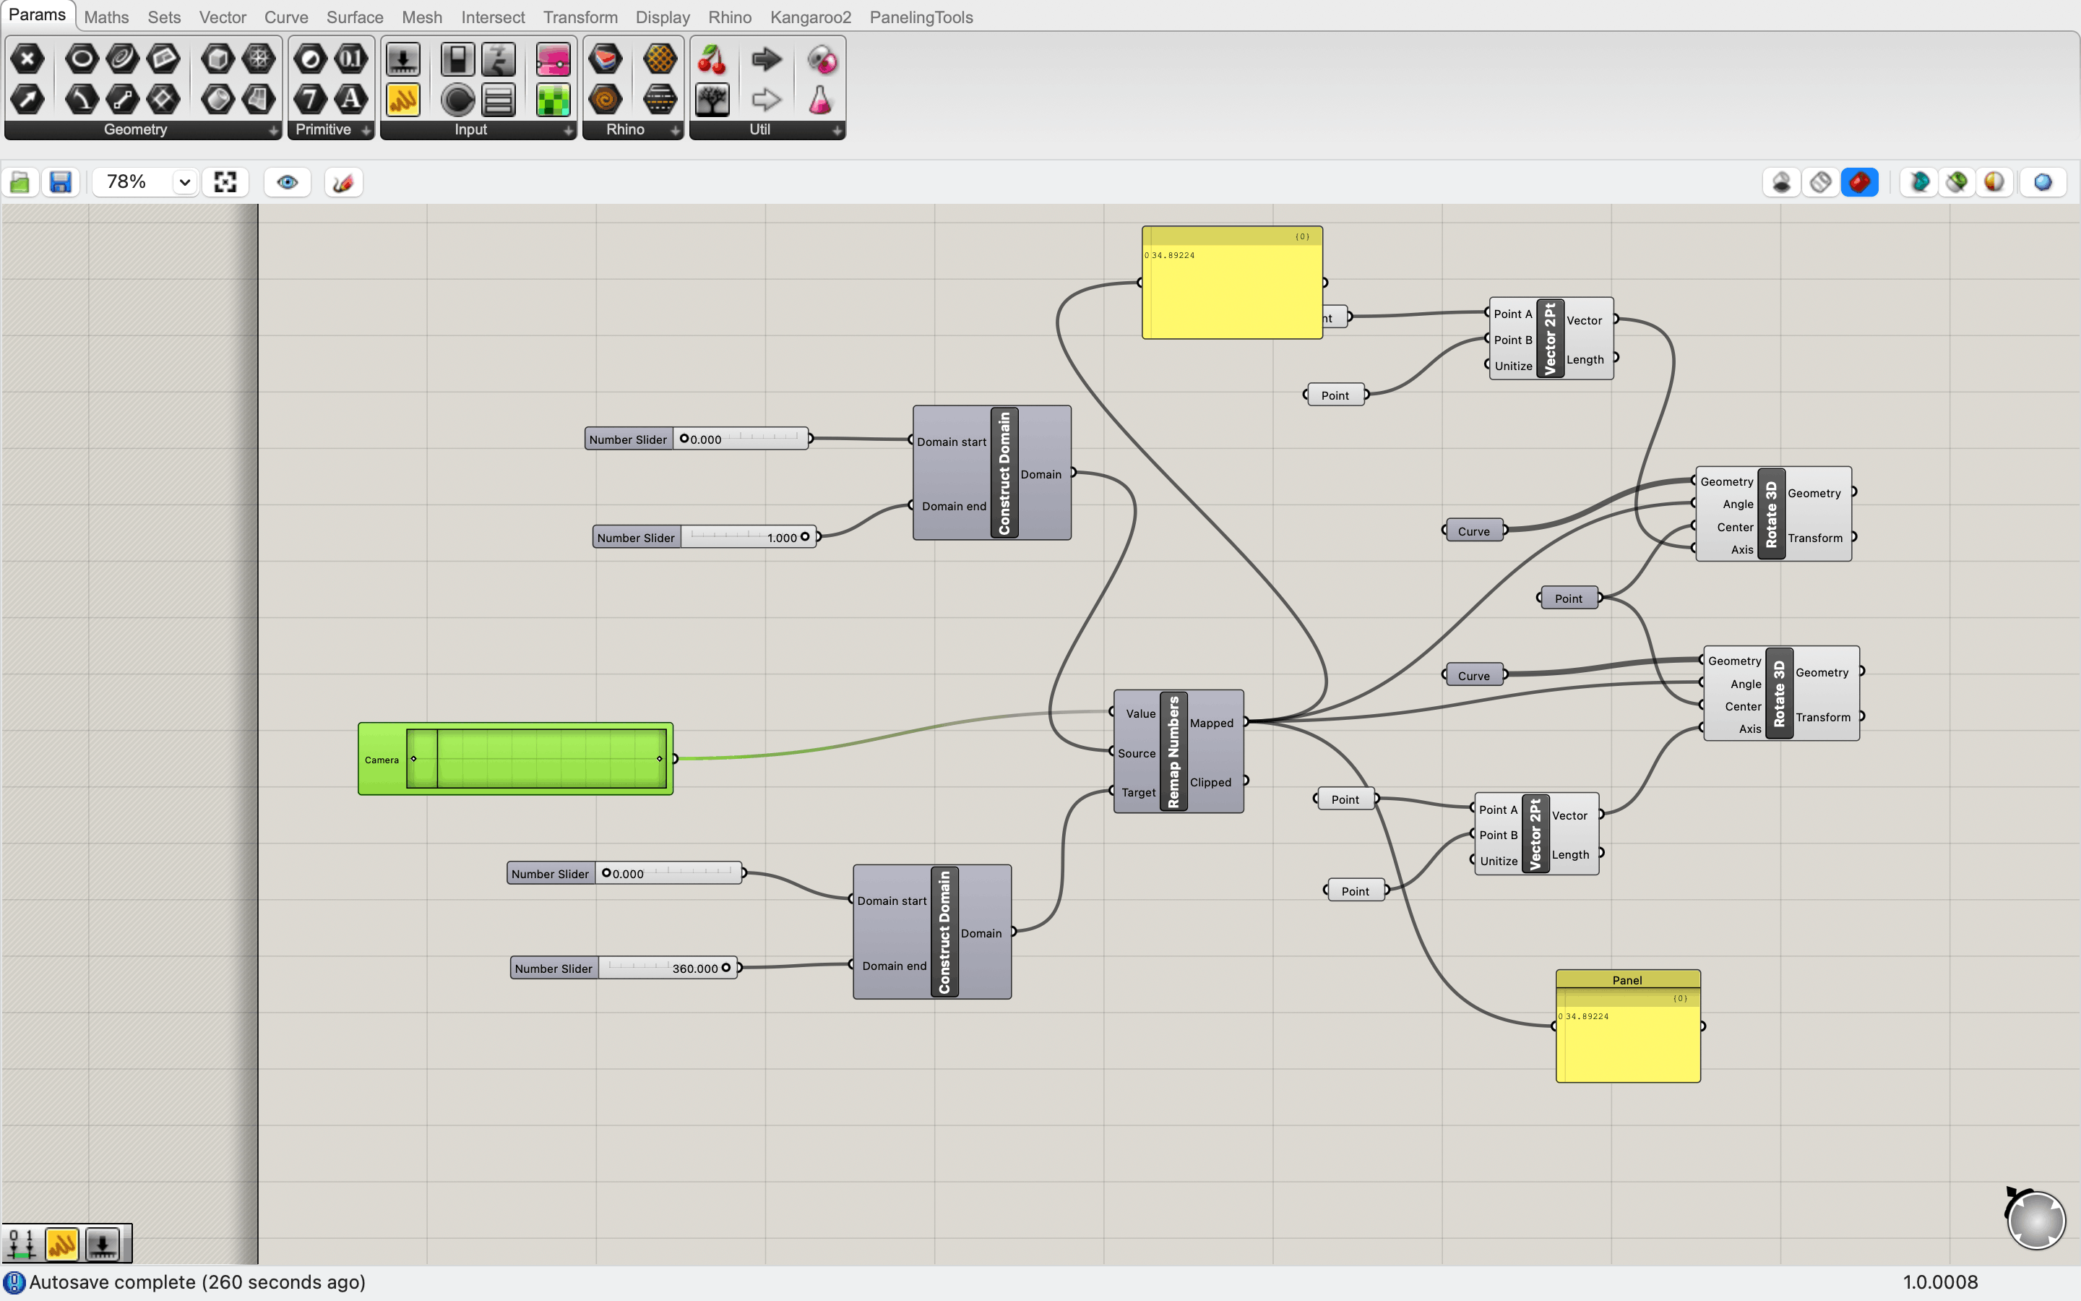Screen dimensions: 2081x1301
Task: Open the sketch markup brush tool
Action: click(343, 182)
